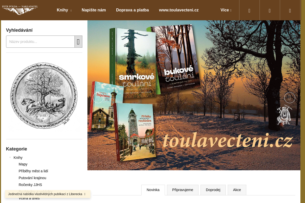
Task: Collapse the Knihy category tree bullet
Action: (10, 157)
